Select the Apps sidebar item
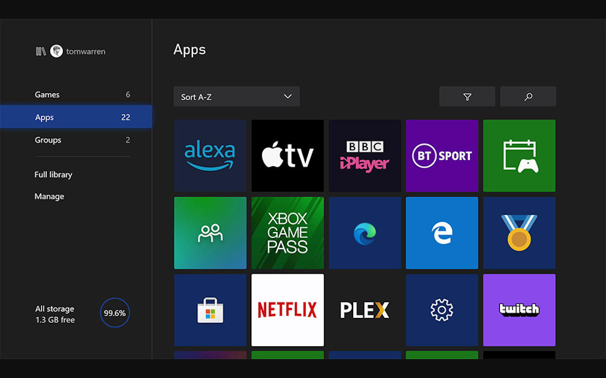The image size is (606, 378). (76, 117)
